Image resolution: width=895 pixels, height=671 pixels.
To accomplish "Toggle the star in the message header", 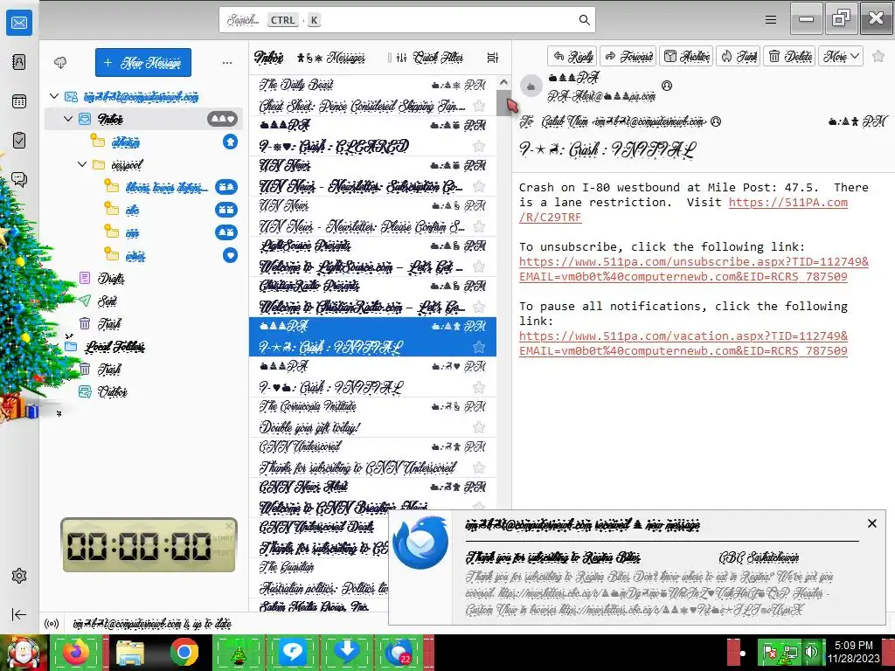I will (878, 56).
